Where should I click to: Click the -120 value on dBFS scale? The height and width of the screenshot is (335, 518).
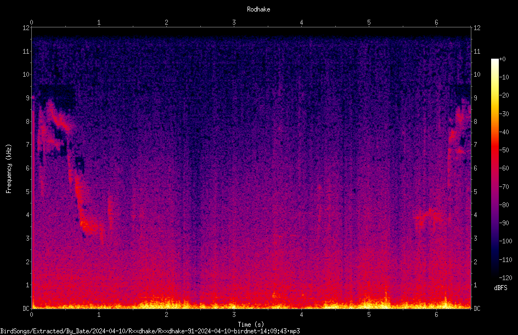(505, 277)
